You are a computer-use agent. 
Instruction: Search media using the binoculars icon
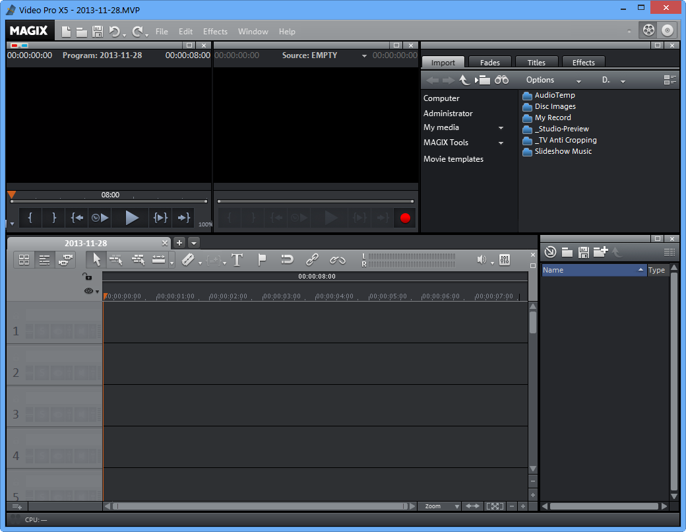502,79
